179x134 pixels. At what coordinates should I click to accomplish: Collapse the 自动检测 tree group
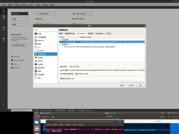tap(60, 44)
